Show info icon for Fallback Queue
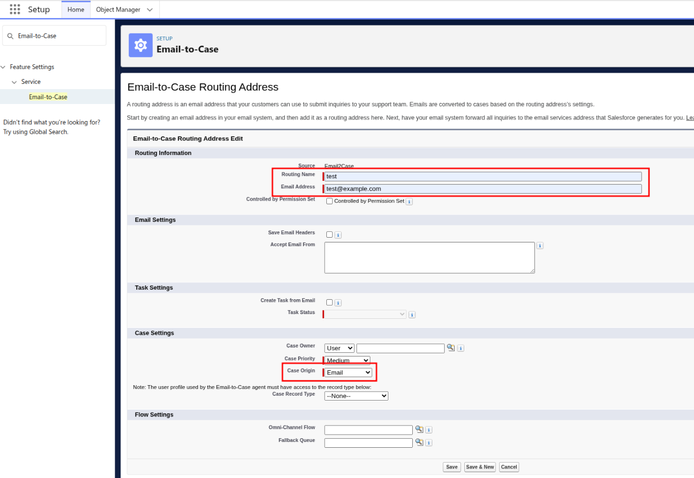Image resolution: width=694 pixels, height=478 pixels. point(429,443)
